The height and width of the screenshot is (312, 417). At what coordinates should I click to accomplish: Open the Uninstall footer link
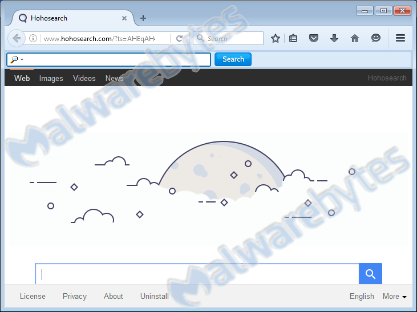155,296
